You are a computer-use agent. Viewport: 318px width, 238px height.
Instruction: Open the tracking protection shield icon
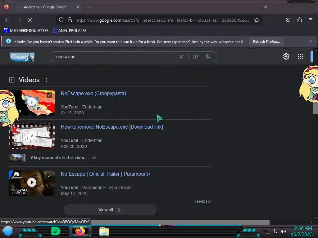click(61, 20)
